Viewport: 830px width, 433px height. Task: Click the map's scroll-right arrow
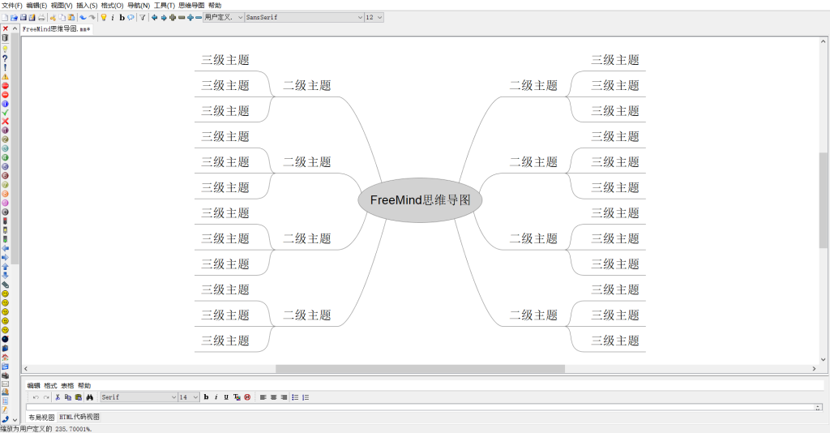point(814,368)
